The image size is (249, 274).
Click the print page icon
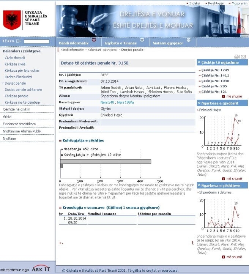(x=236, y=57)
